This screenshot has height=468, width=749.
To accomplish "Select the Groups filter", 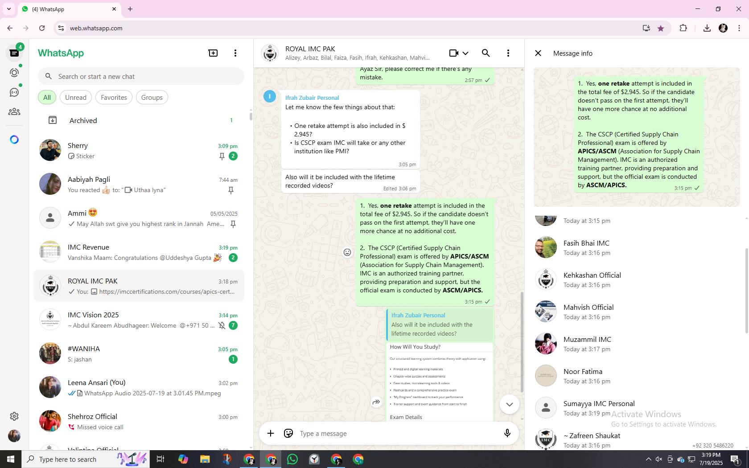I will tap(152, 98).
